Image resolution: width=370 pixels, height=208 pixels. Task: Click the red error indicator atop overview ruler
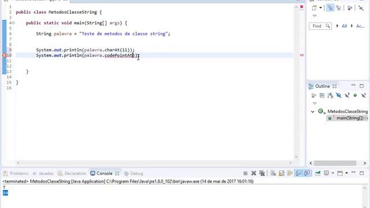pos(302,7)
